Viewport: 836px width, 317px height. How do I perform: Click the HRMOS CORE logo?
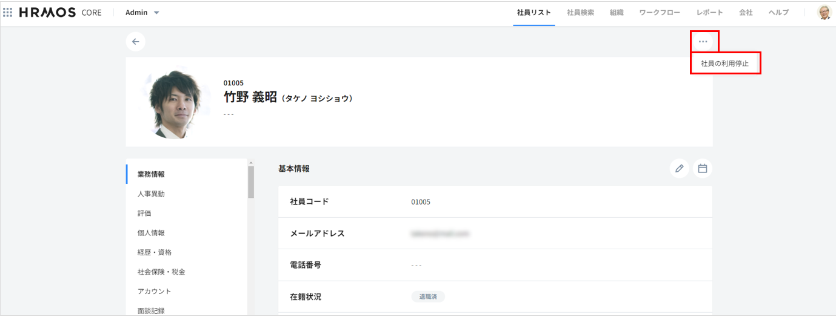[60, 13]
